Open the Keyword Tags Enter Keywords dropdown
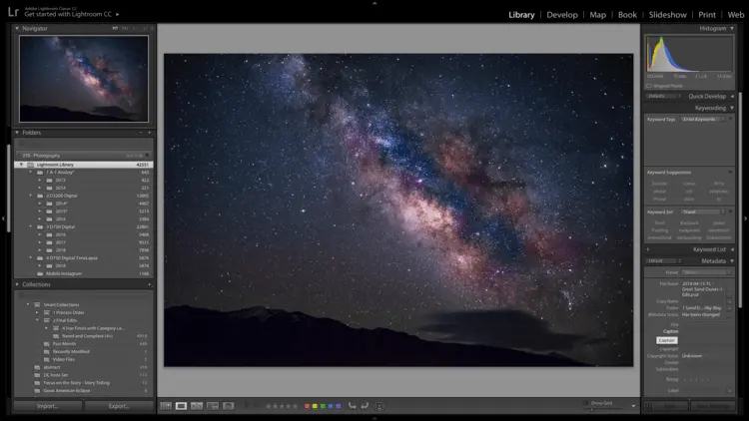Viewport: 749px width, 421px height. [x=703, y=120]
